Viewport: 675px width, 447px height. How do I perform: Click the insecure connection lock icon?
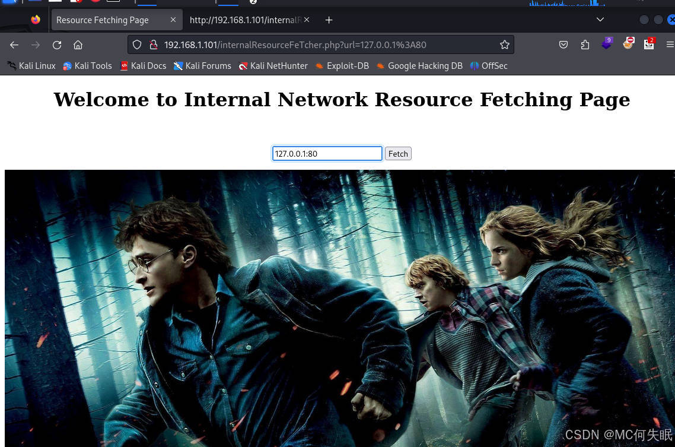(153, 45)
